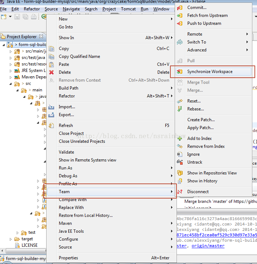
Task: Click the Untrack glasses icon
Action: (x=180, y=162)
